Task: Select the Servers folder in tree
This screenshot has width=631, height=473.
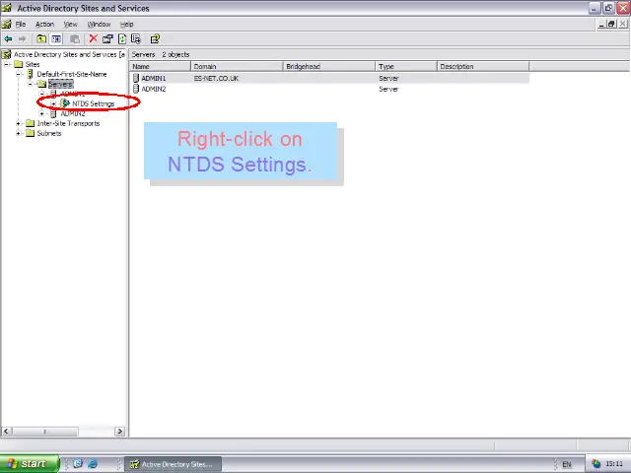Action: [59, 84]
